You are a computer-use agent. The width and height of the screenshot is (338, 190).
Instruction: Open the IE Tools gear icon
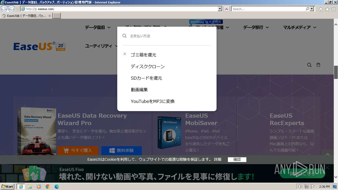(334, 9)
